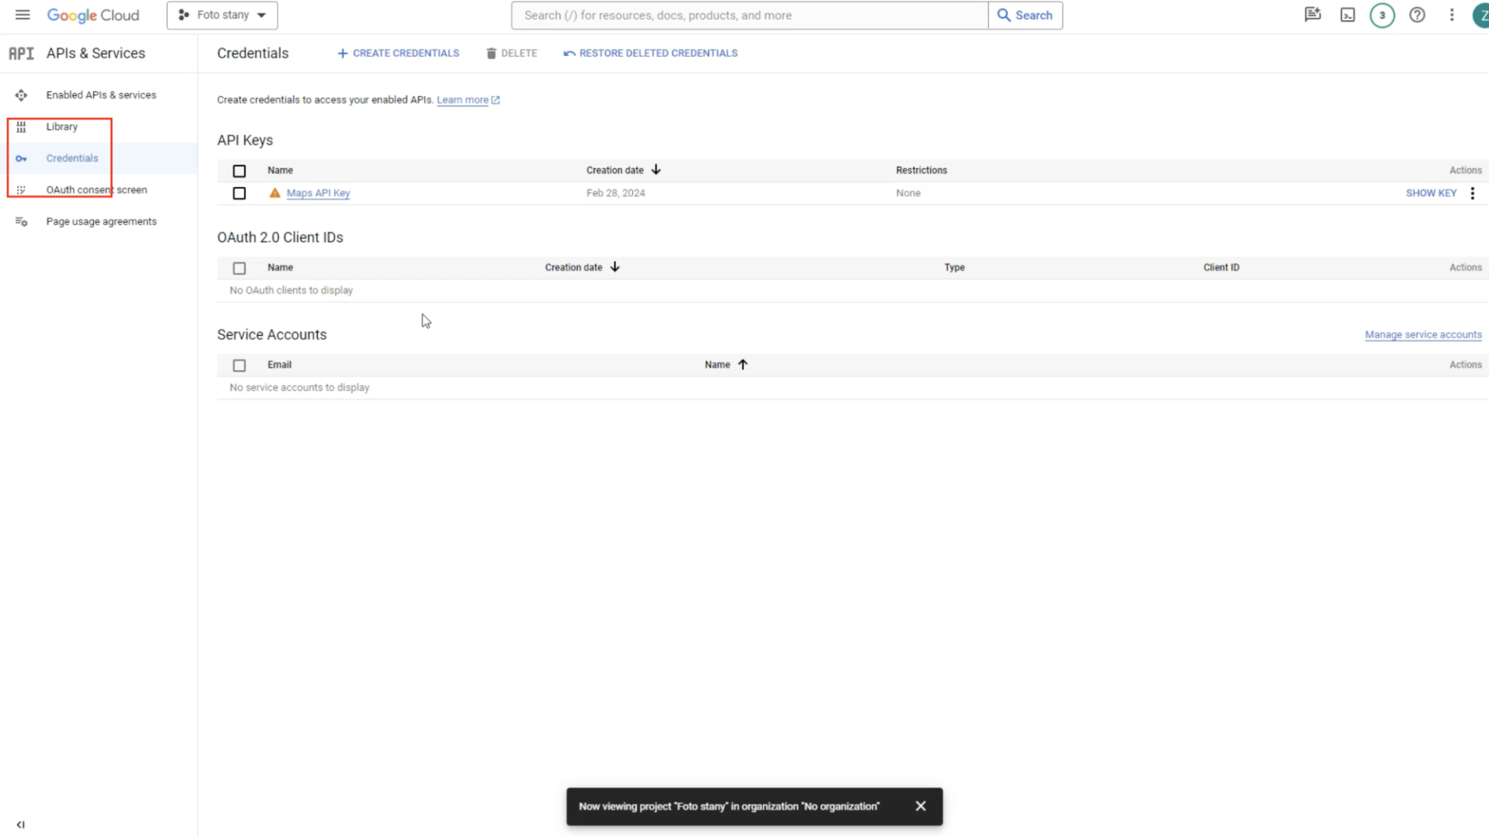Viewport: 1489px width, 836px height.
Task: Open Page usage agreements
Action: pos(101,222)
